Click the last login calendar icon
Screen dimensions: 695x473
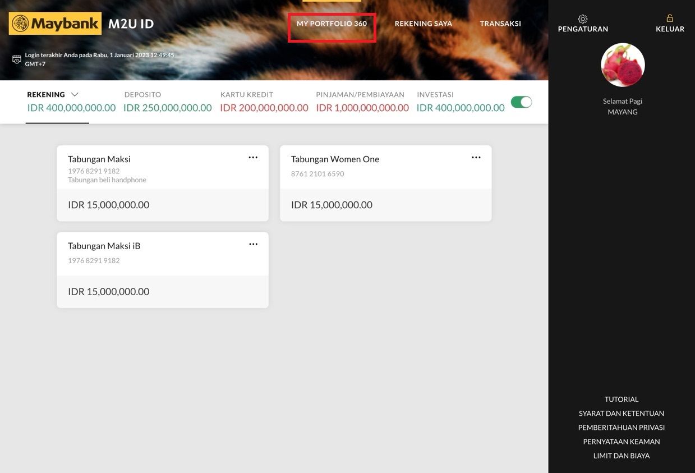17,59
